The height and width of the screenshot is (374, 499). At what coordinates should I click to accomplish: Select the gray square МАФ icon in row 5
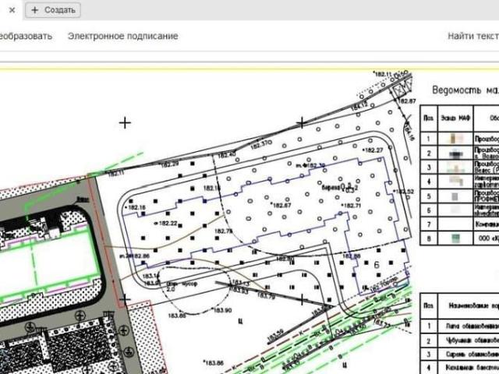click(455, 196)
